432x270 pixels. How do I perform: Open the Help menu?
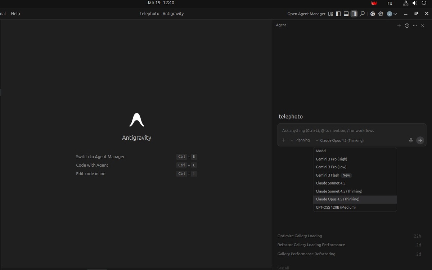coord(15,14)
